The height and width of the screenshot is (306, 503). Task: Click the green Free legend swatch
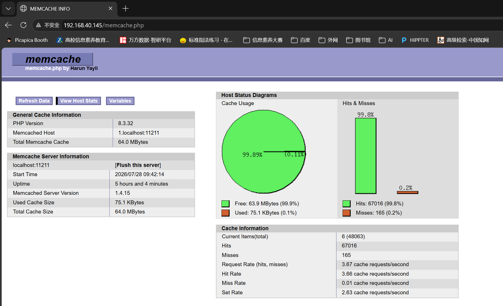point(225,204)
